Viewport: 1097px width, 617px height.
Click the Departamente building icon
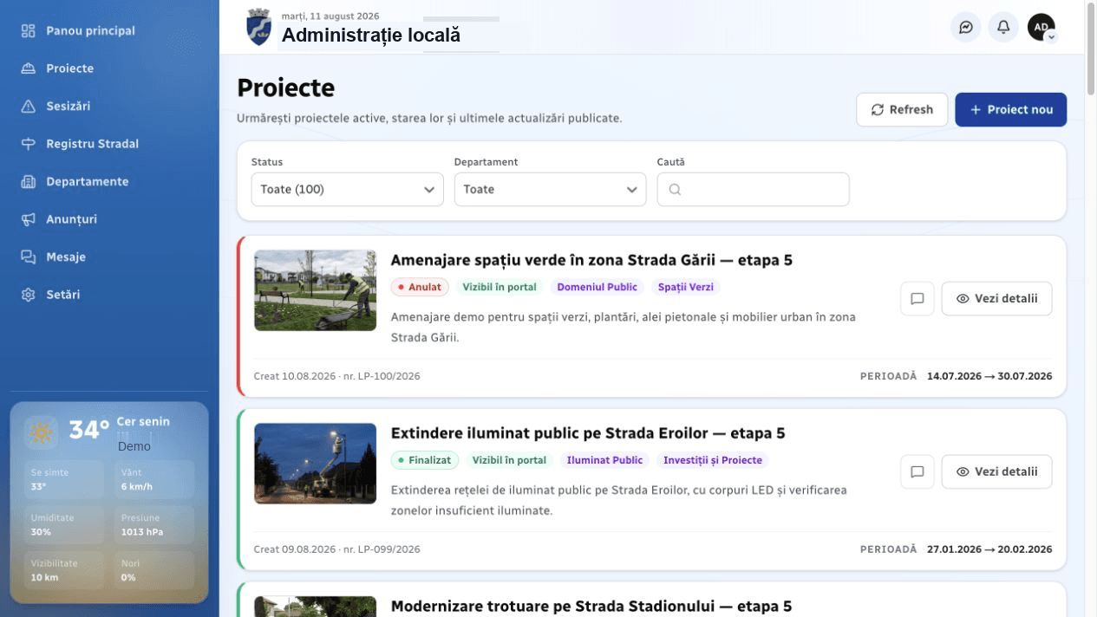[x=29, y=182]
